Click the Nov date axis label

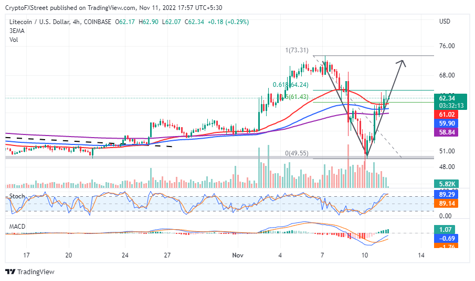coord(238,255)
